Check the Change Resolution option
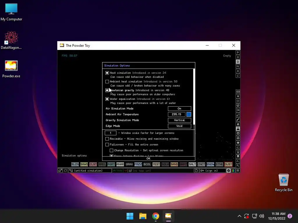The image size is (298, 223). (x=111, y=150)
